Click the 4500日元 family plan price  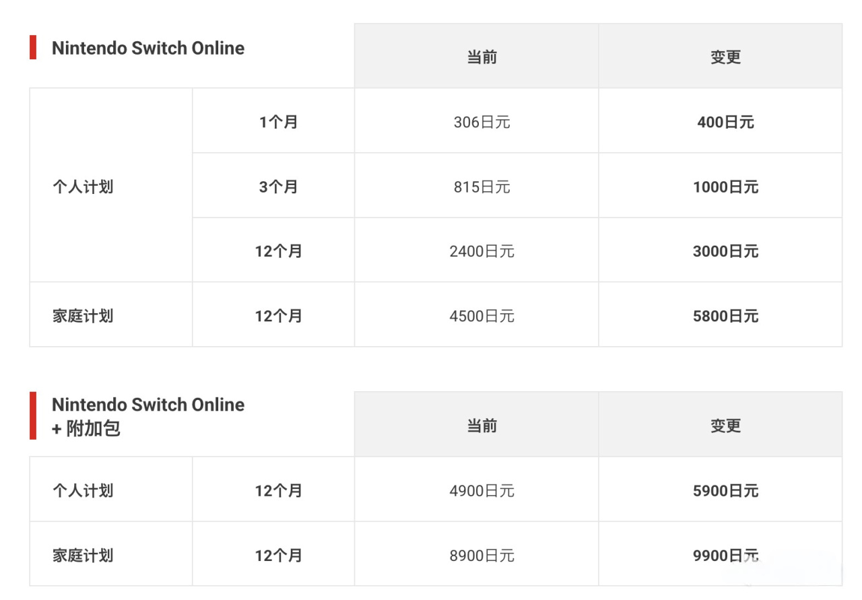click(482, 316)
